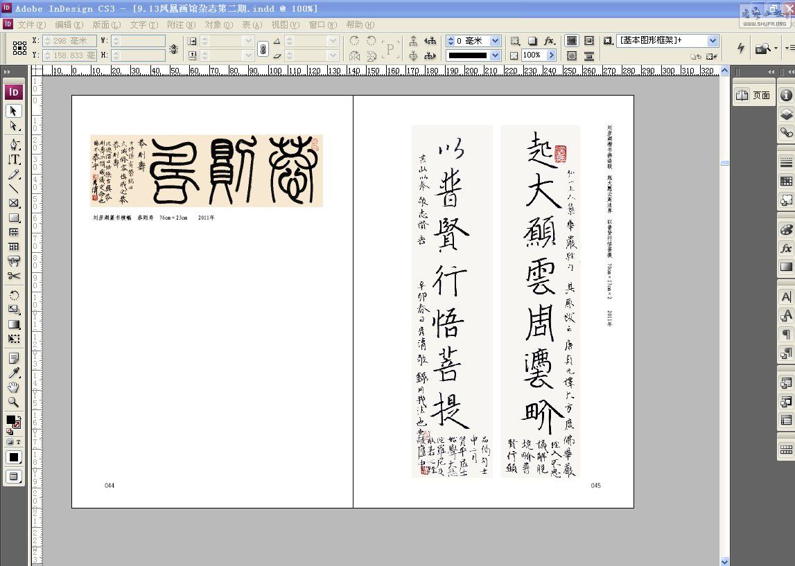Screen dimensions: 795x566
Task: Toggle the constrain proportions chain link
Action: 263,48
